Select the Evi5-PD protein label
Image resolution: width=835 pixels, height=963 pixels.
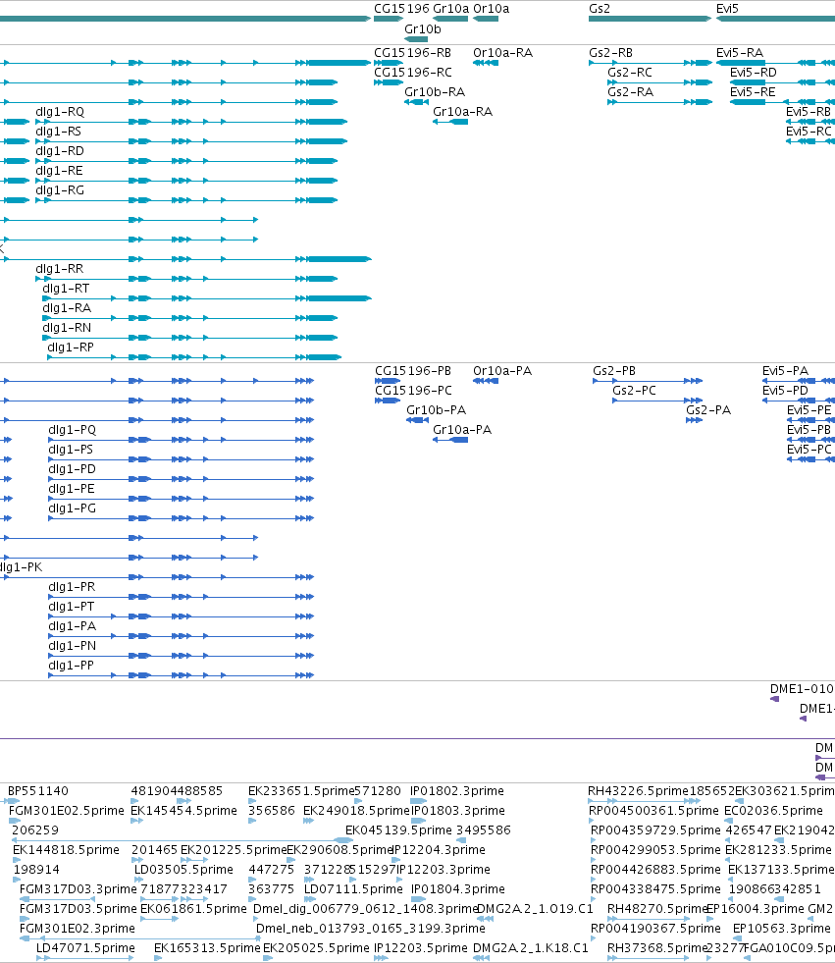point(785,391)
